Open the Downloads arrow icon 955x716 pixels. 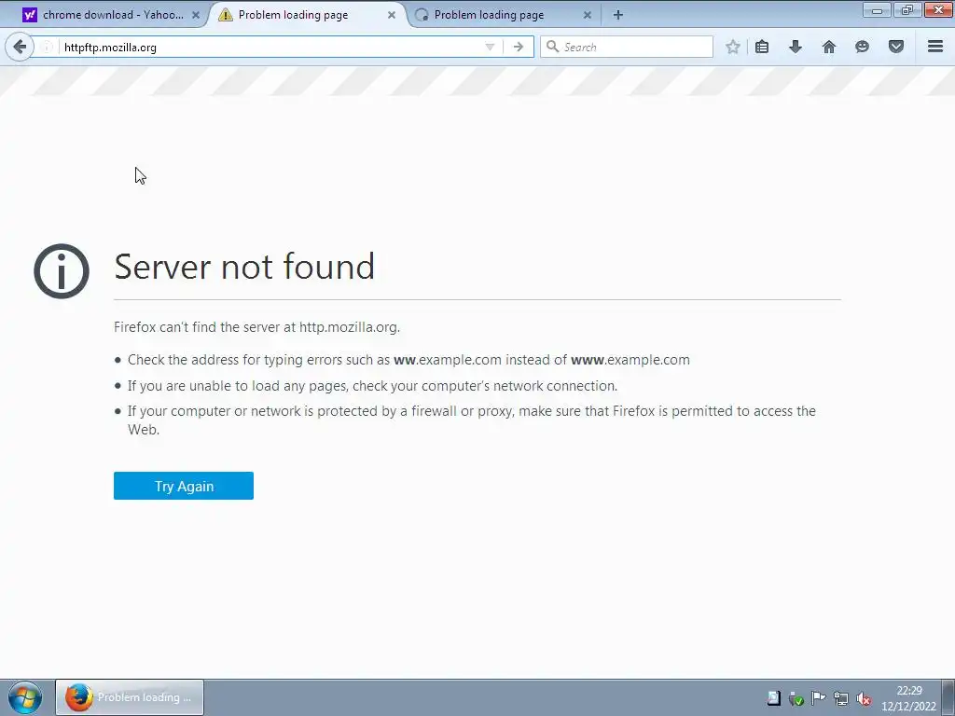tap(796, 47)
